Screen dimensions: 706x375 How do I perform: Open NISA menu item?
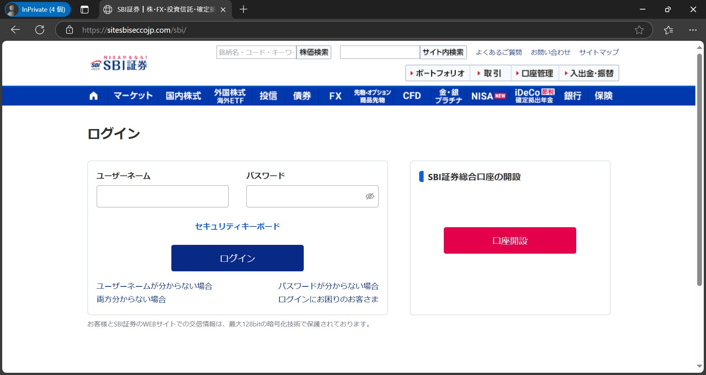tap(488, 96)
